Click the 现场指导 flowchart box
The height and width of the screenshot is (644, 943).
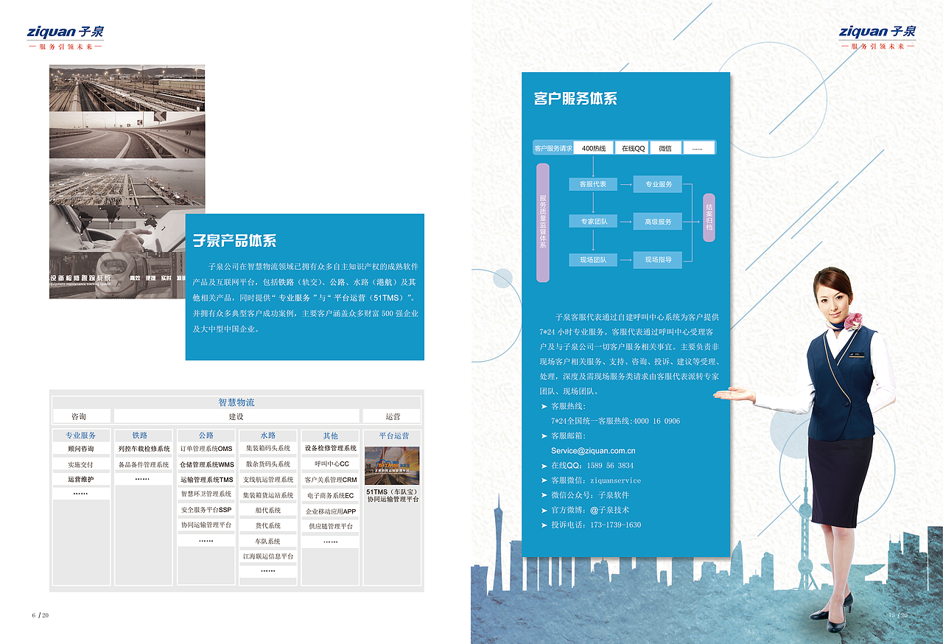point(658,259)
